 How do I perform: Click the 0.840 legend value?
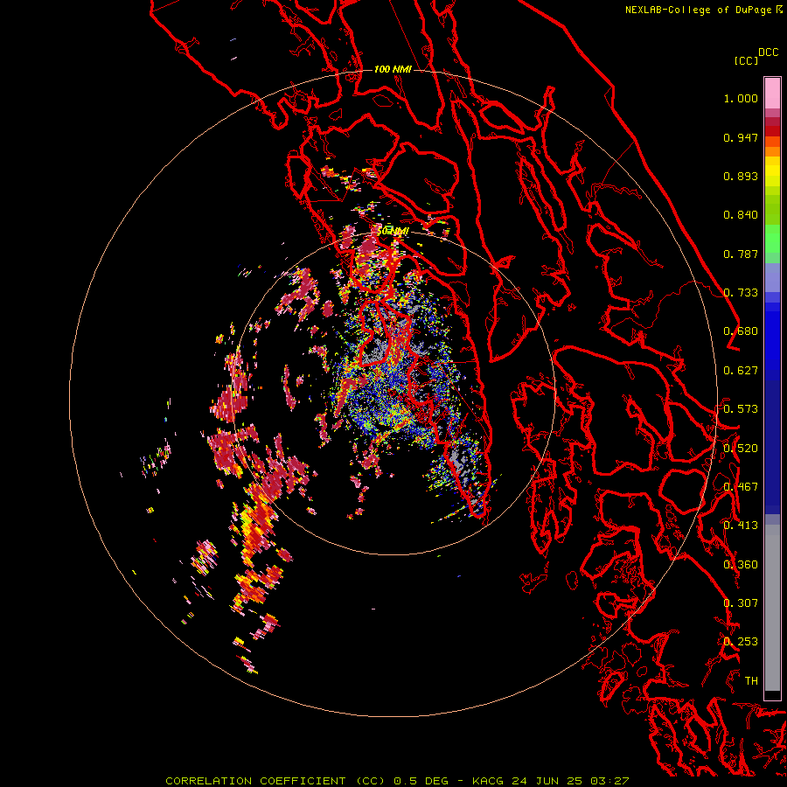[741, 215]
